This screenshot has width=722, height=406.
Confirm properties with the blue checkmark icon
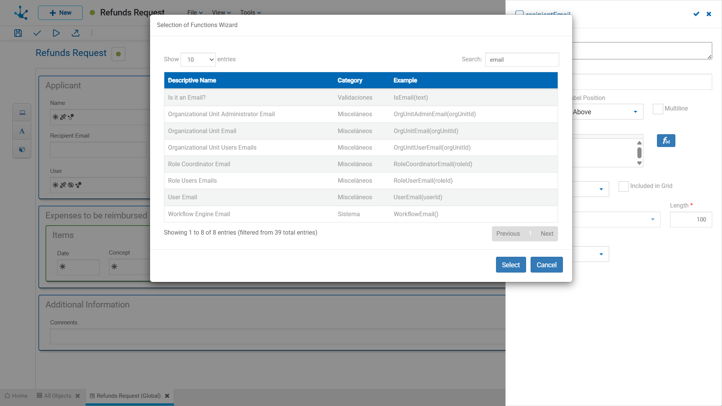[696, 14]
